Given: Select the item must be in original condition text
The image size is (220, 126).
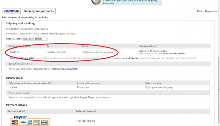Looking at the screenshot, I should tap(60, 97).
